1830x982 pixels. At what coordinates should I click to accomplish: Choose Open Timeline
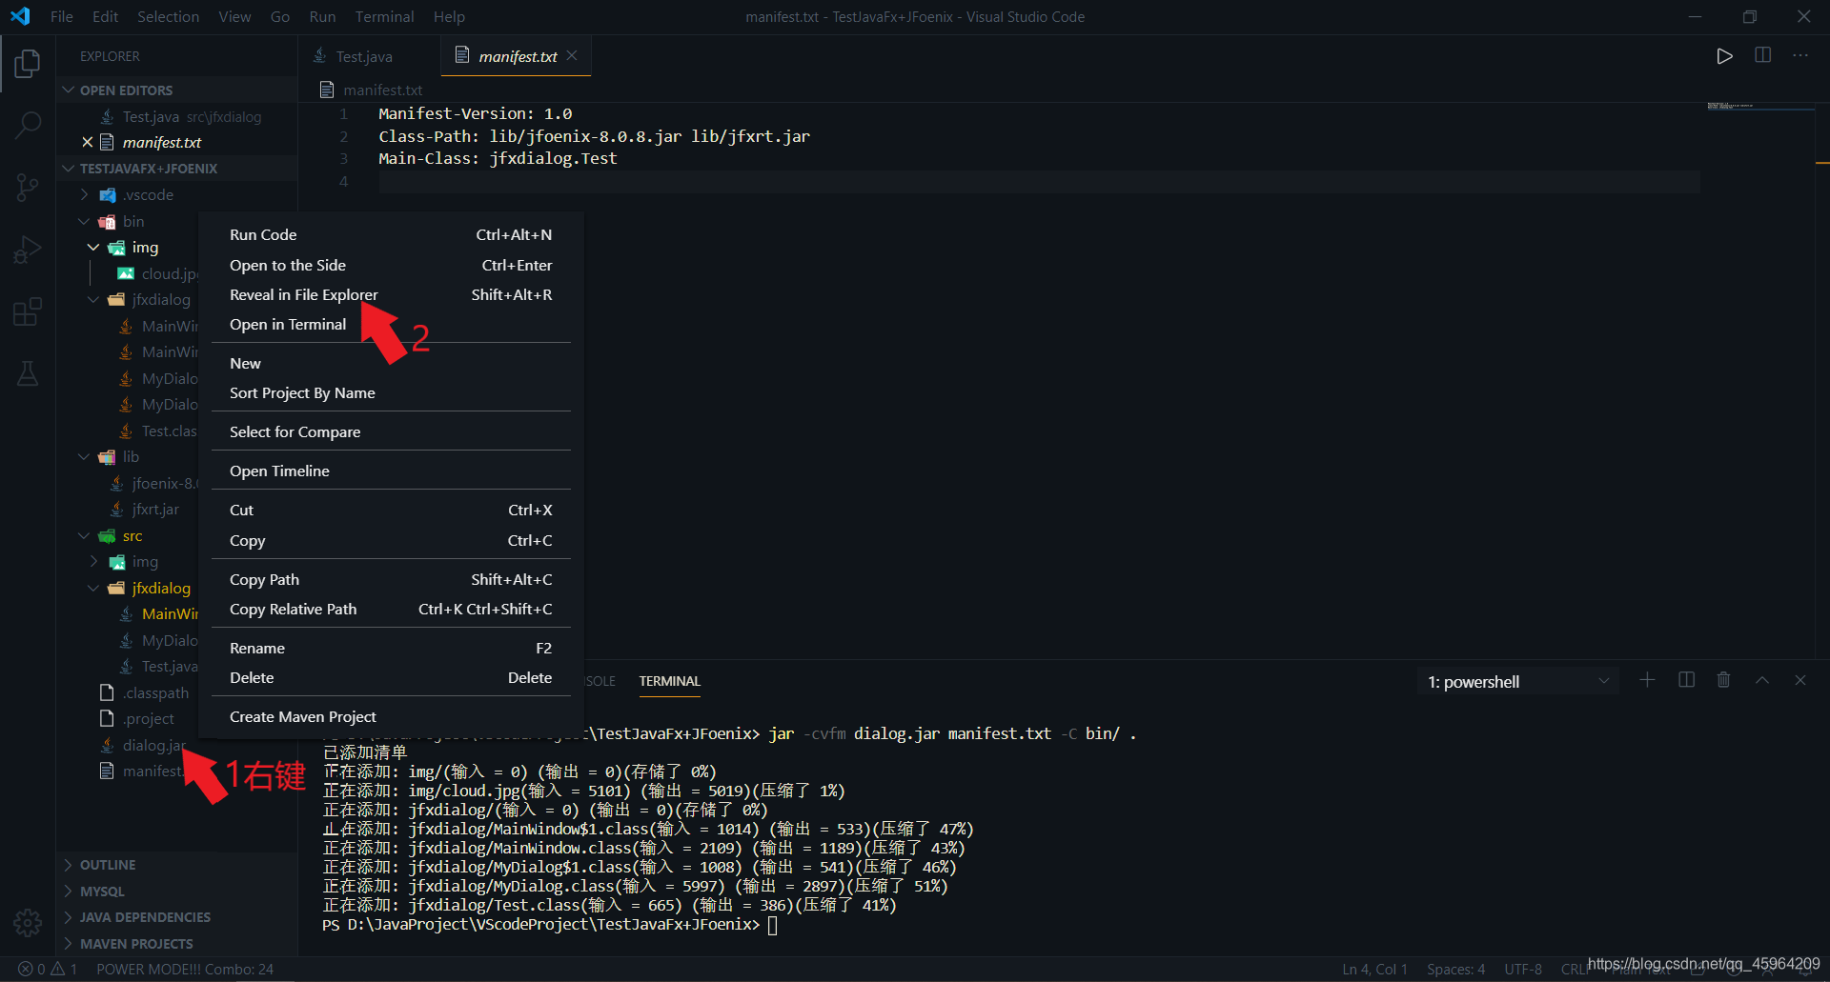pyautogui.click(x=391, y=471)
